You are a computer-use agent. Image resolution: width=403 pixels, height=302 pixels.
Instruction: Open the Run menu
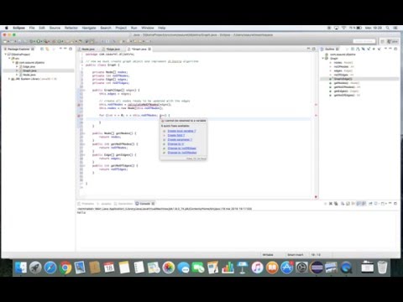134,28
